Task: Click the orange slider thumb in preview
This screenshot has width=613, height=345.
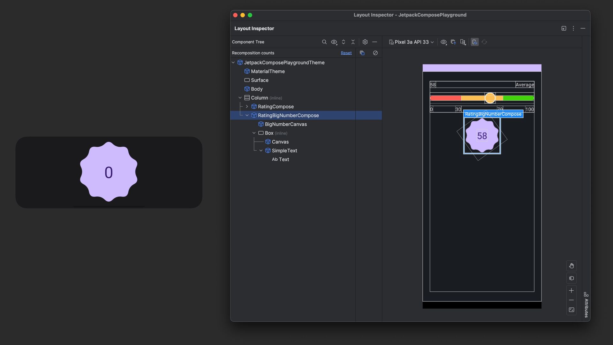Action: click(490, 98)
